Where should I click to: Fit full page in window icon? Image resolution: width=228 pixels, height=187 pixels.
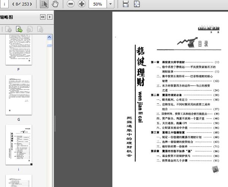[137, 4]
